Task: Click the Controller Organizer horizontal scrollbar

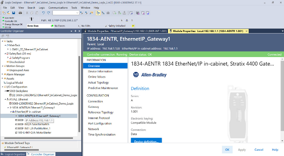Action: tap(38, 138)
